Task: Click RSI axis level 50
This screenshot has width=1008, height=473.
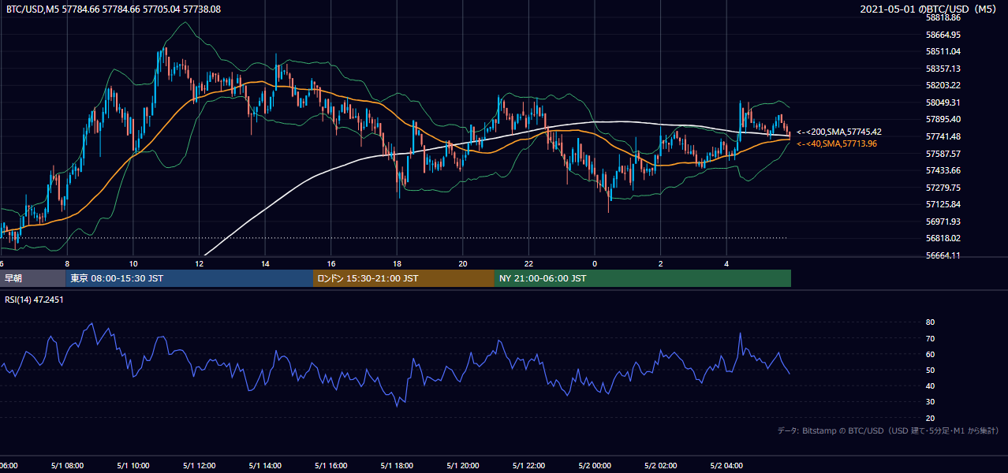Action: 930,370
